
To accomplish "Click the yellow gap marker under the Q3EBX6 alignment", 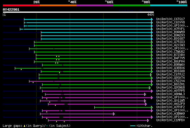I will pos(21,69).
